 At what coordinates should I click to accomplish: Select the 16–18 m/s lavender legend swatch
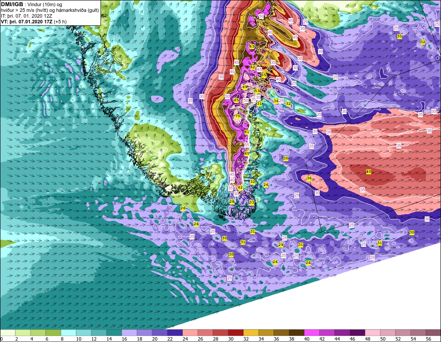129,333
